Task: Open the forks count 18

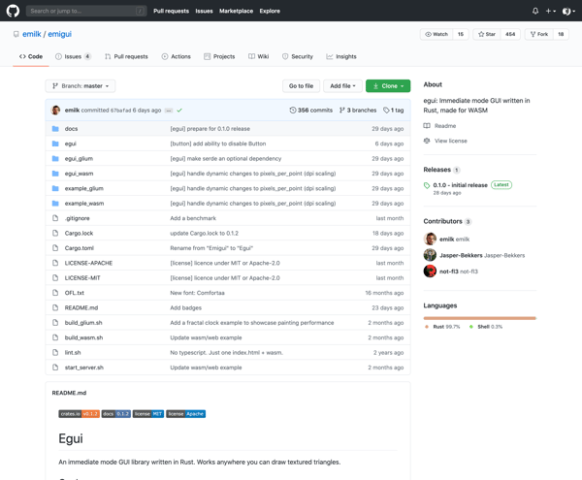Action: [561, 34]
